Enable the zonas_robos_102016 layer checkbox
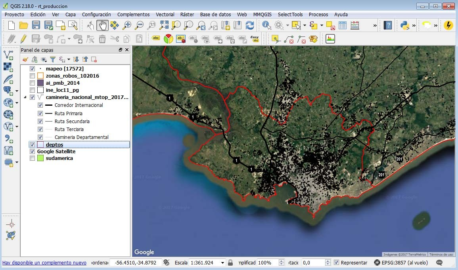This screenshot has width=458, height=270. pyautogui.click(x=33, y=76)
